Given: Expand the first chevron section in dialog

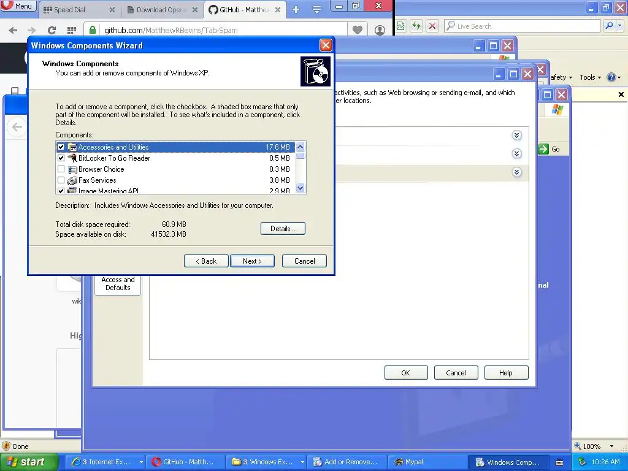Looking at the screenshot, I should pos(516,136).
